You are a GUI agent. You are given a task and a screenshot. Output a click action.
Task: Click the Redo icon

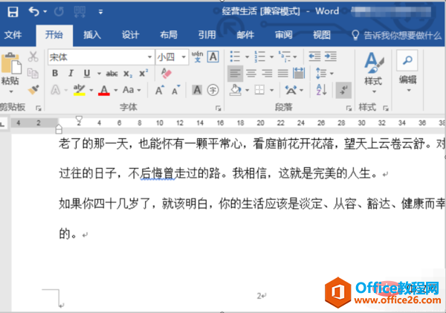coord(59,12)
